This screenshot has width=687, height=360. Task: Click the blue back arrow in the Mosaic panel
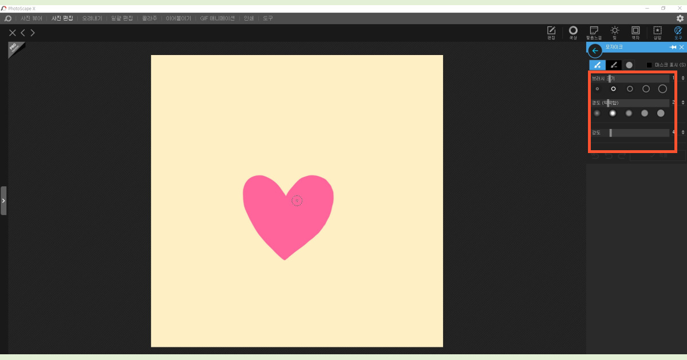tap(595, 50)
